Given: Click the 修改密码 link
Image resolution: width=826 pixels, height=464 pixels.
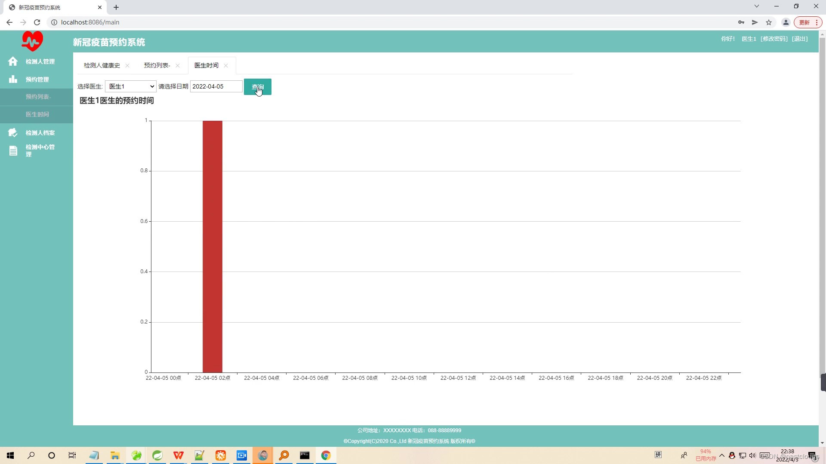Looking at the screenshot, I should tap(774, 39).
